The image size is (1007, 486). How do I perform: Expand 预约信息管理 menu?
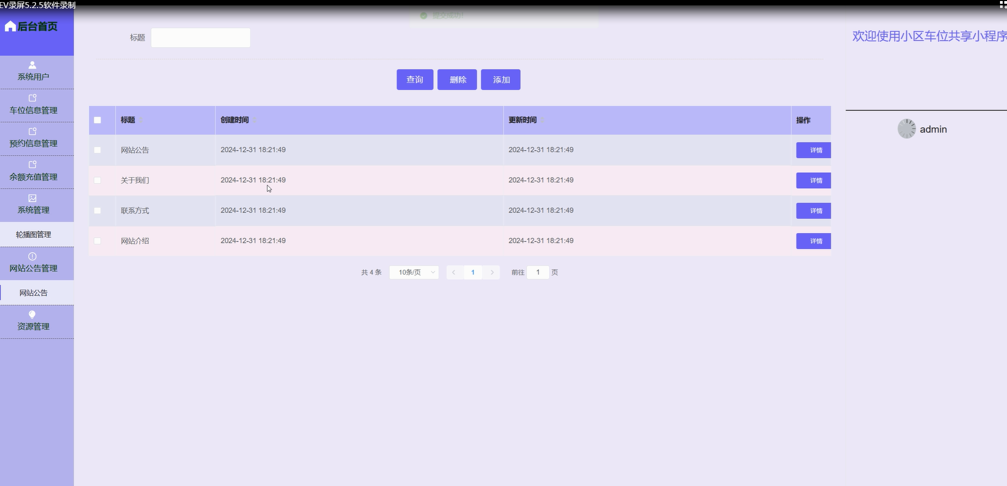pyautogui.click(x=37, y=138)
